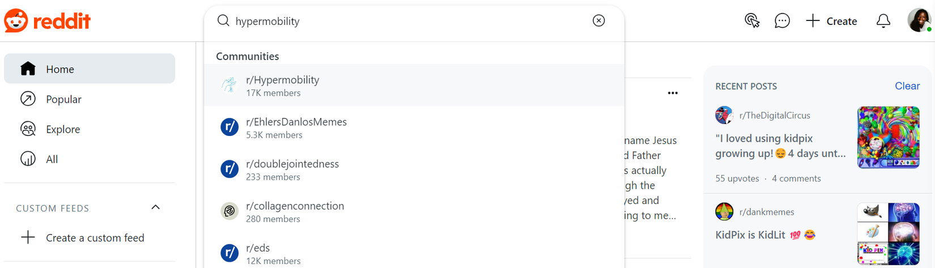Click the Communities heading

(x=247, y=56)
